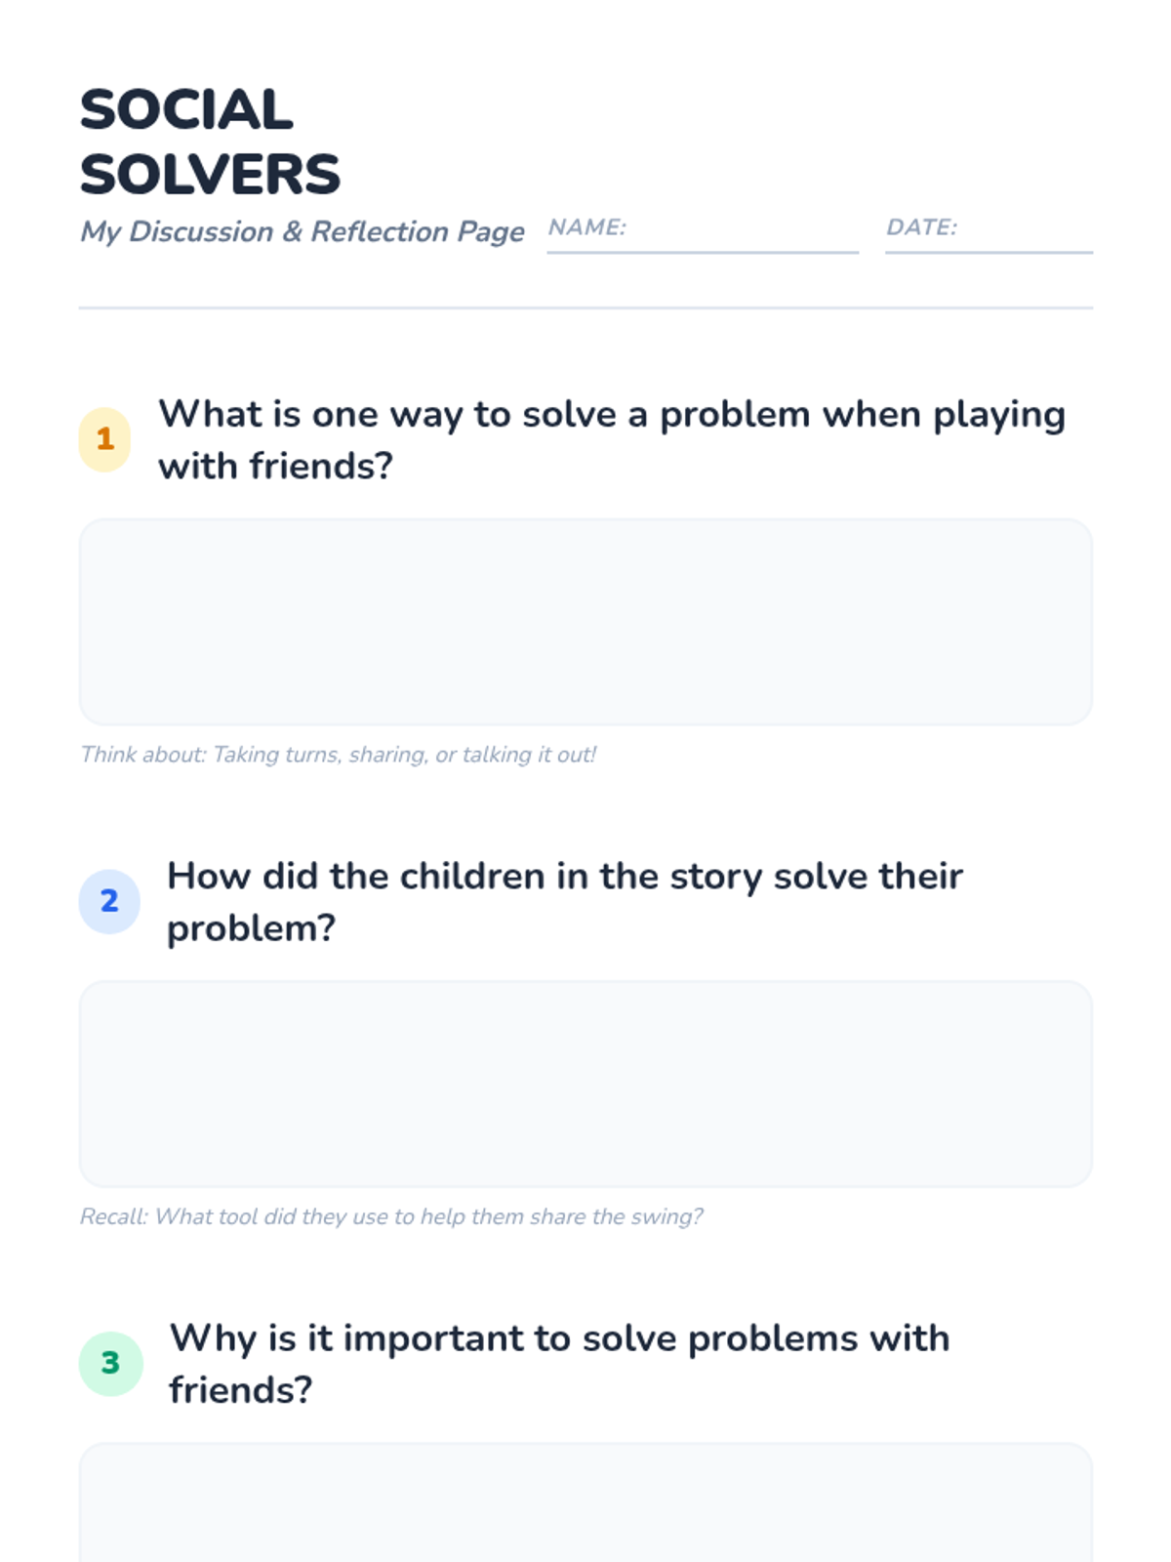
Task: Click the yellow number 1 badge
Action: (x=104, y=439)
